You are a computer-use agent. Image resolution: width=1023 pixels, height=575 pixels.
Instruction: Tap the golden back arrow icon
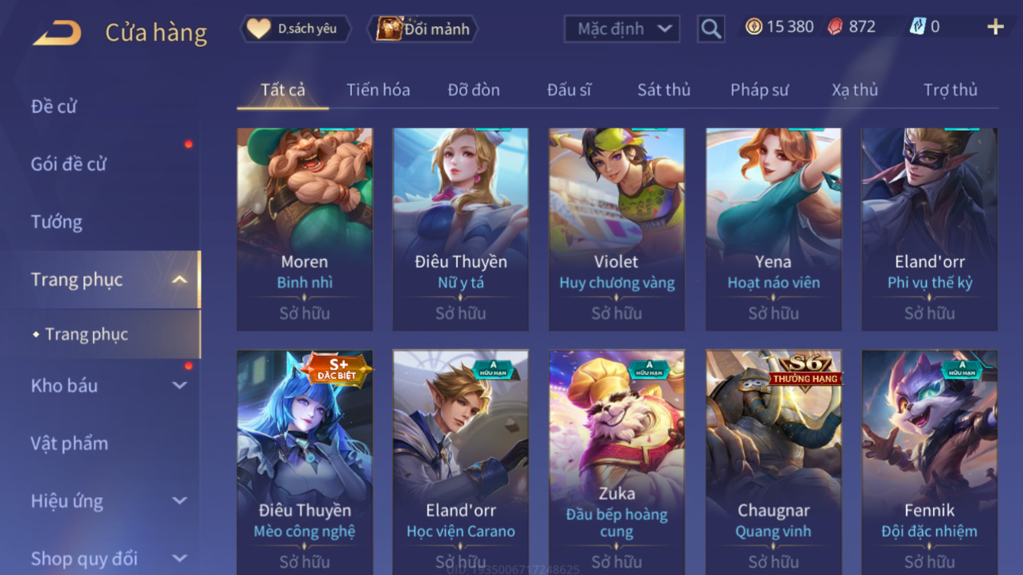[56, 33]
